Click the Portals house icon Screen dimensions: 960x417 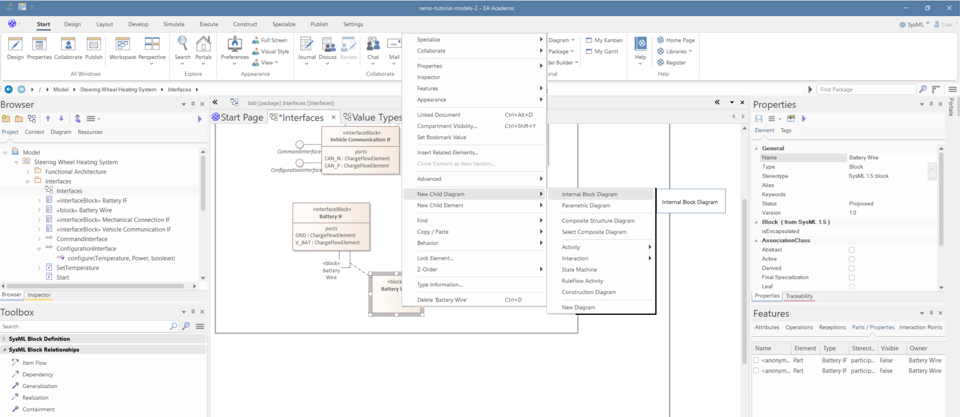tap(203, 45)
